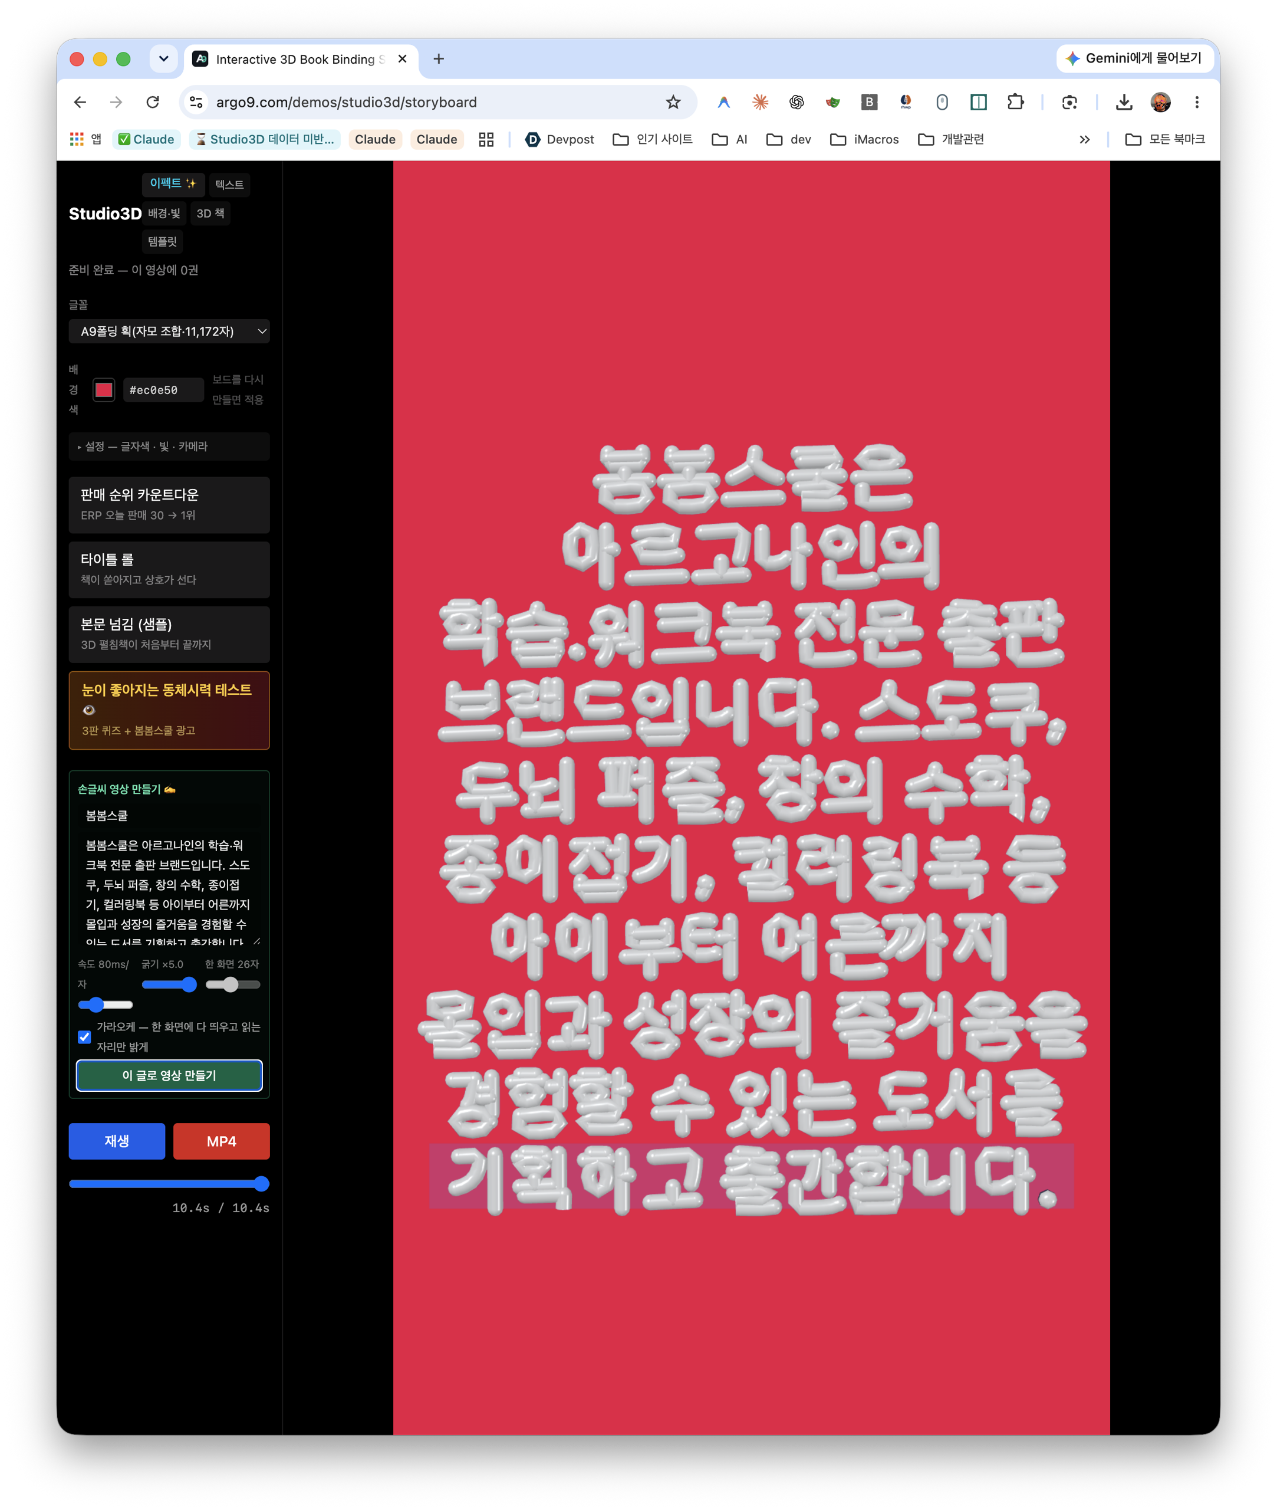The height and width of the screenshot is (1510, 1277).
Task: Switch to the 배경·빛 tab
Action: 164,213
